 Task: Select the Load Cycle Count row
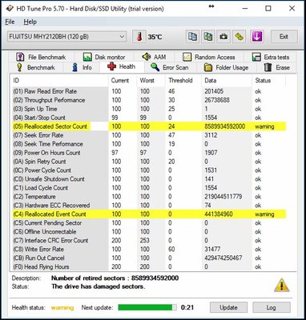[x=148, y=188]
